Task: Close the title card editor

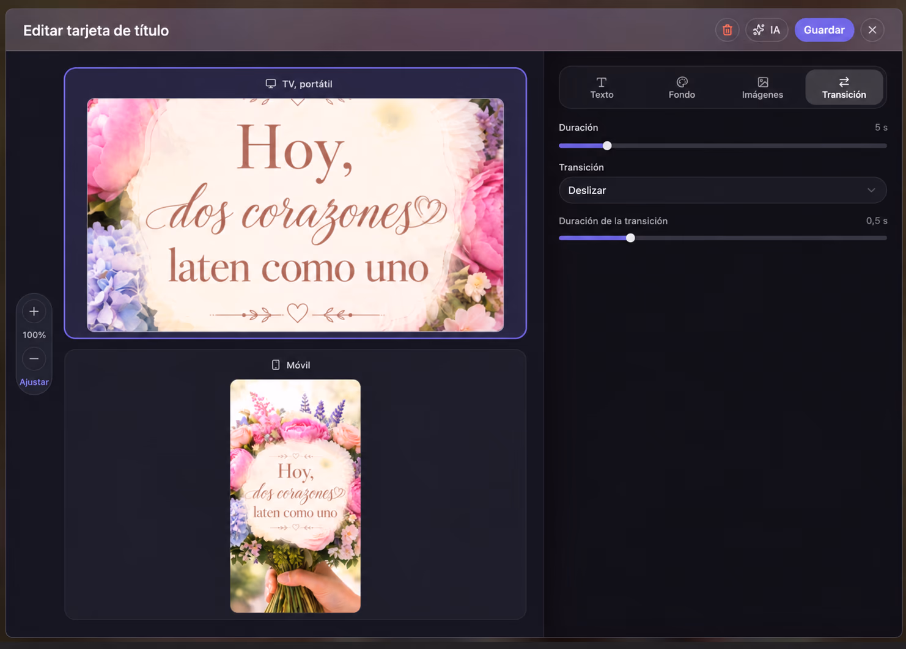Action: (872, 30)
